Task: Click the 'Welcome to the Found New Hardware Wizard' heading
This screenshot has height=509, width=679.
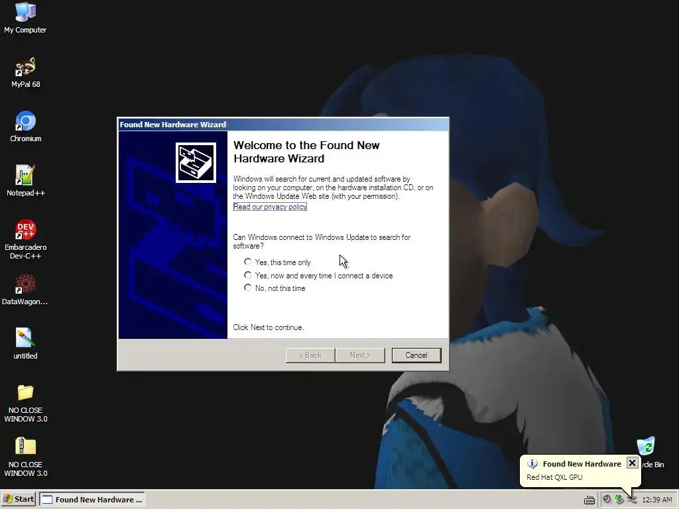Action: pyautogui.click(x=306, y=152)
